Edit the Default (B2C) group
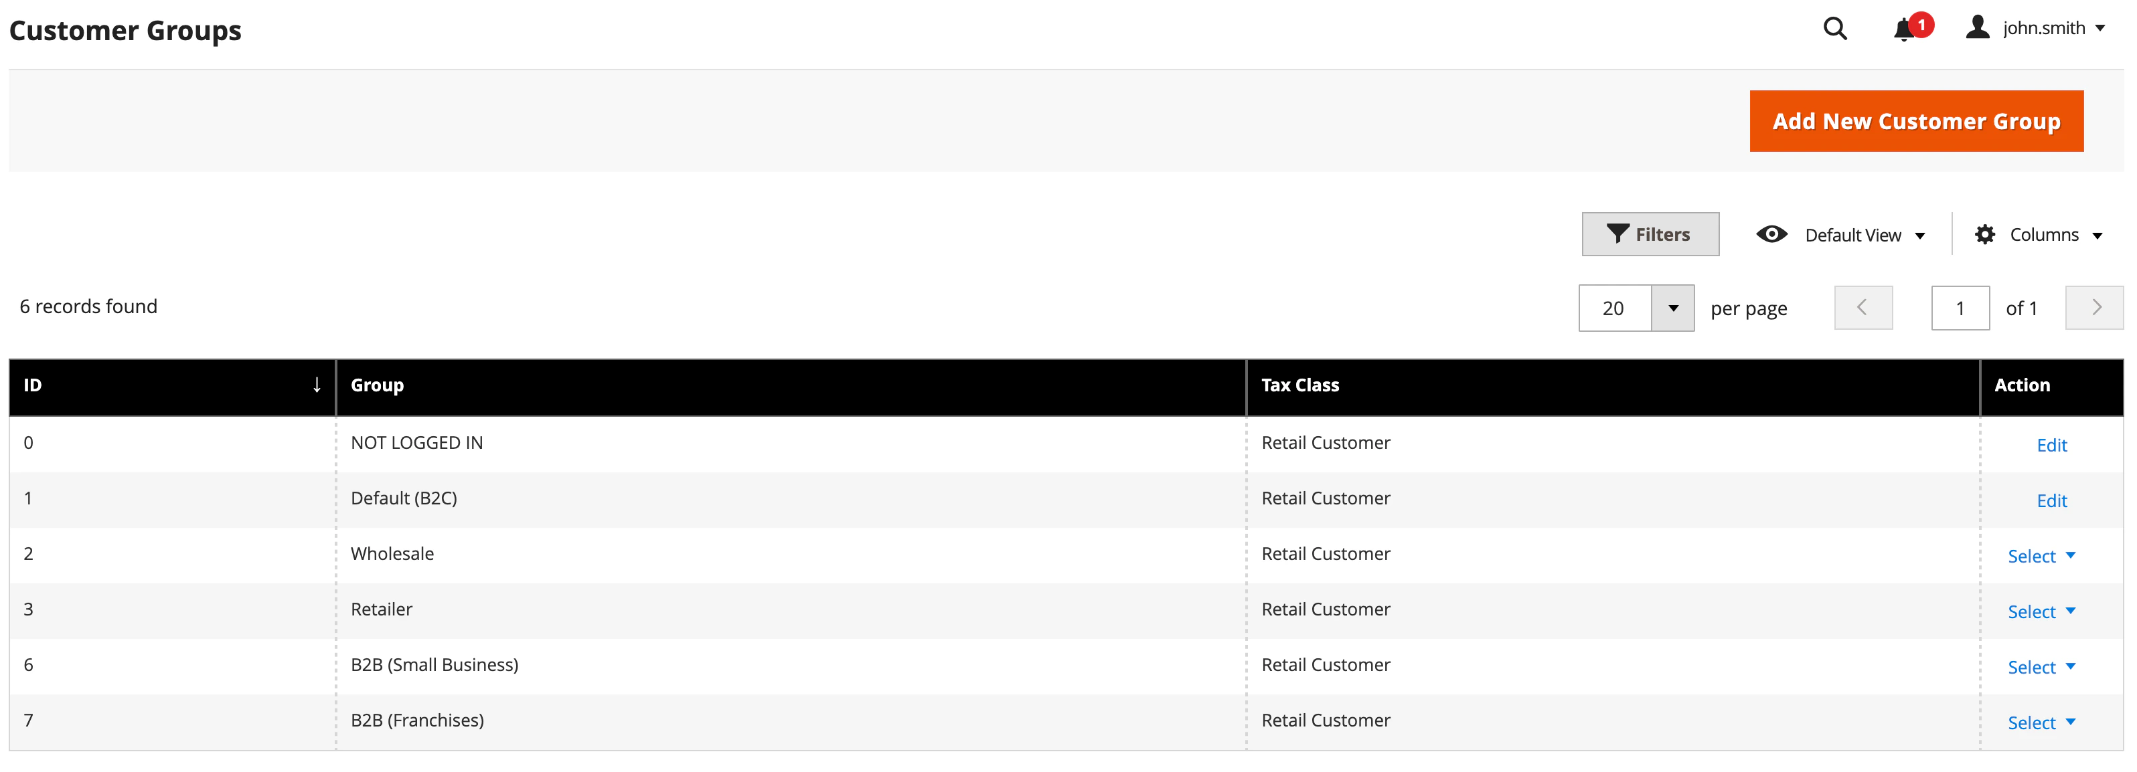2137x772 pixels. [2051, 500]
